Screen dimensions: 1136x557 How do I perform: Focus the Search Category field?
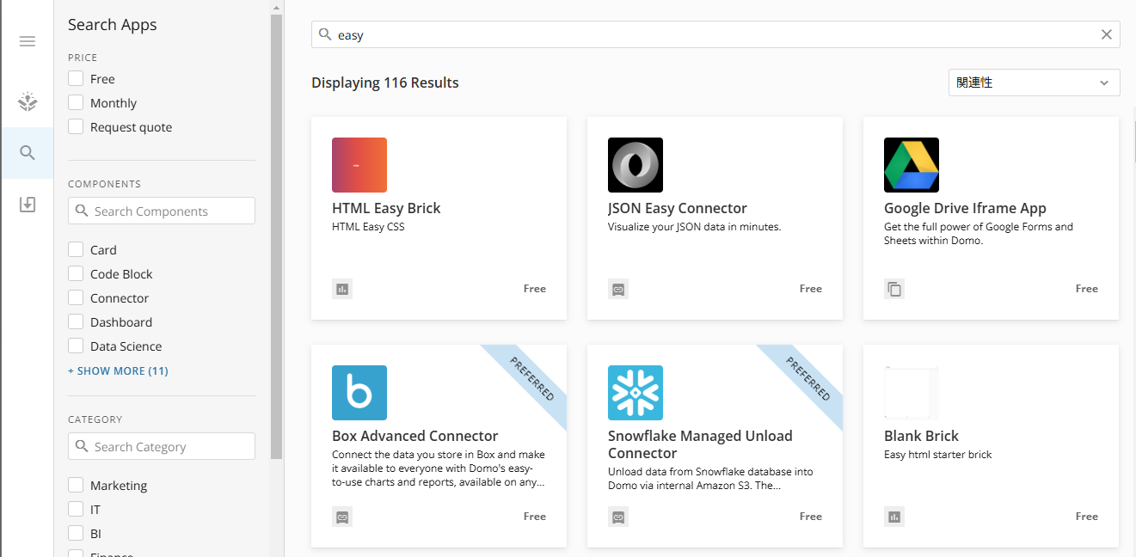162,446
